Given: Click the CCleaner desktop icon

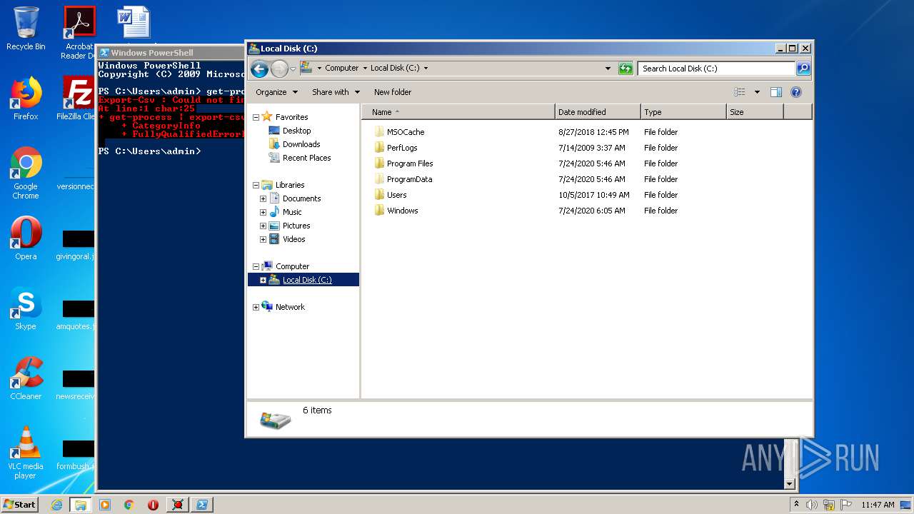Looking at the screenshot, I should pyautogui.click(x=26, y=378).
